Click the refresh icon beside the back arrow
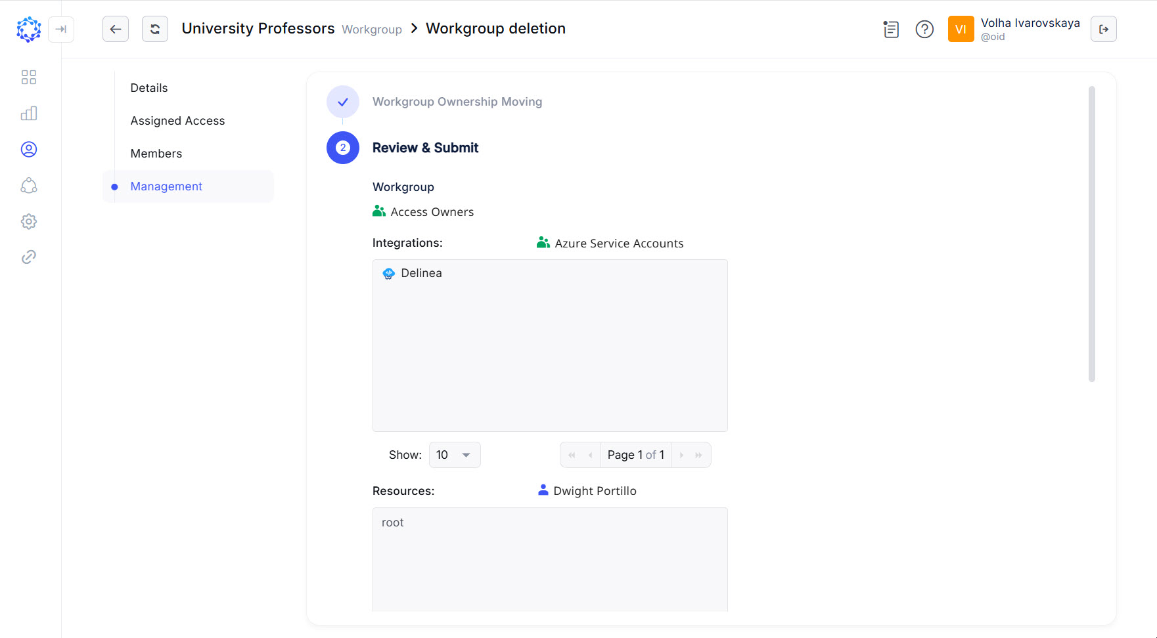 [x=155, y=29]
